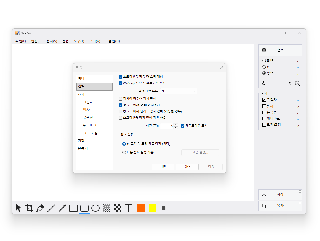Expand 반사 effect options chevron
320x241 pixels.
[298, 107]
